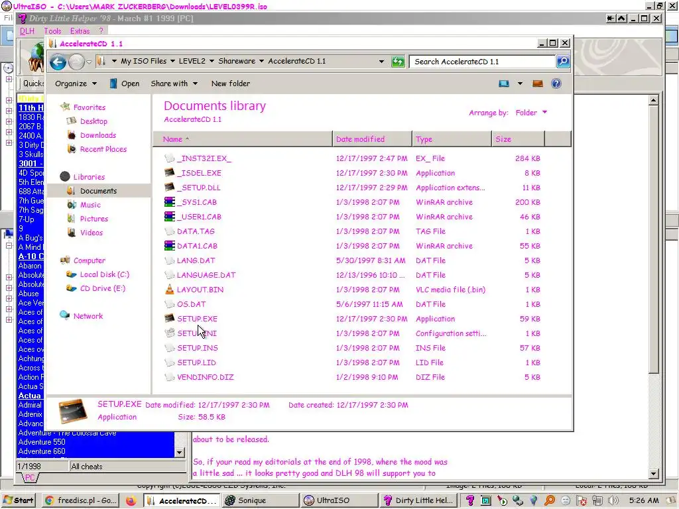Select the _SYS1.CAB WinRAR icon
The width and height of the screenshot is (679, 509).
tap(170, 202)
